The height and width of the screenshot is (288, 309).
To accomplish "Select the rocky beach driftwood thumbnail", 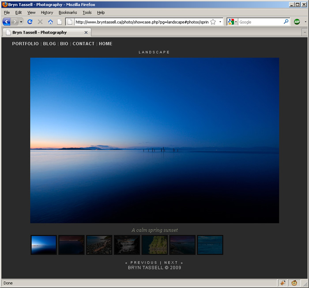I will 99,245.
